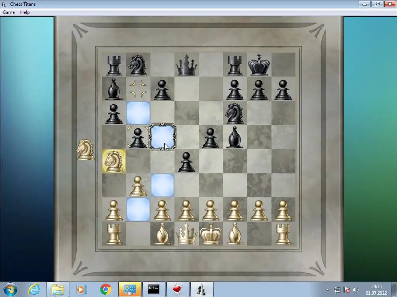Select the white pawn on g2
397x297 pixels.
tap(259, 210)
